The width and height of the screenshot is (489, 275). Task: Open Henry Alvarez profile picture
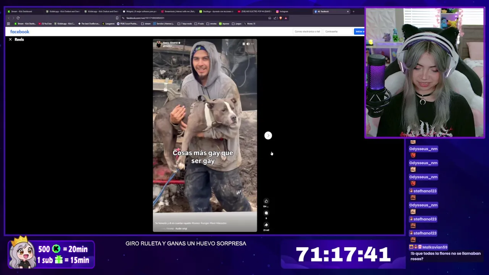click(159, 44)
